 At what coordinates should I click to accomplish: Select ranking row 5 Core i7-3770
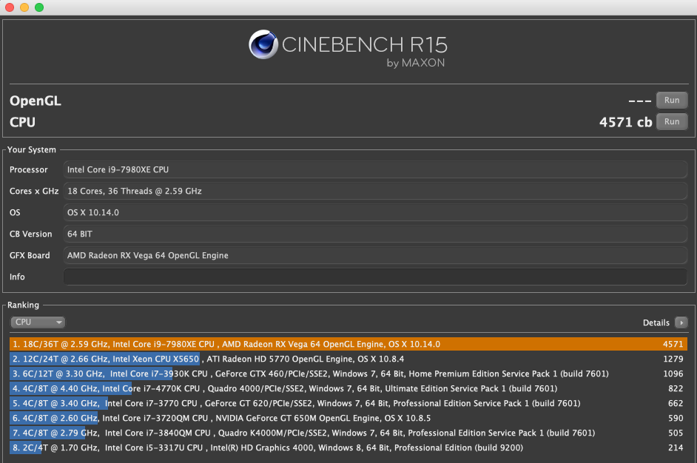(x=348, y=403)
